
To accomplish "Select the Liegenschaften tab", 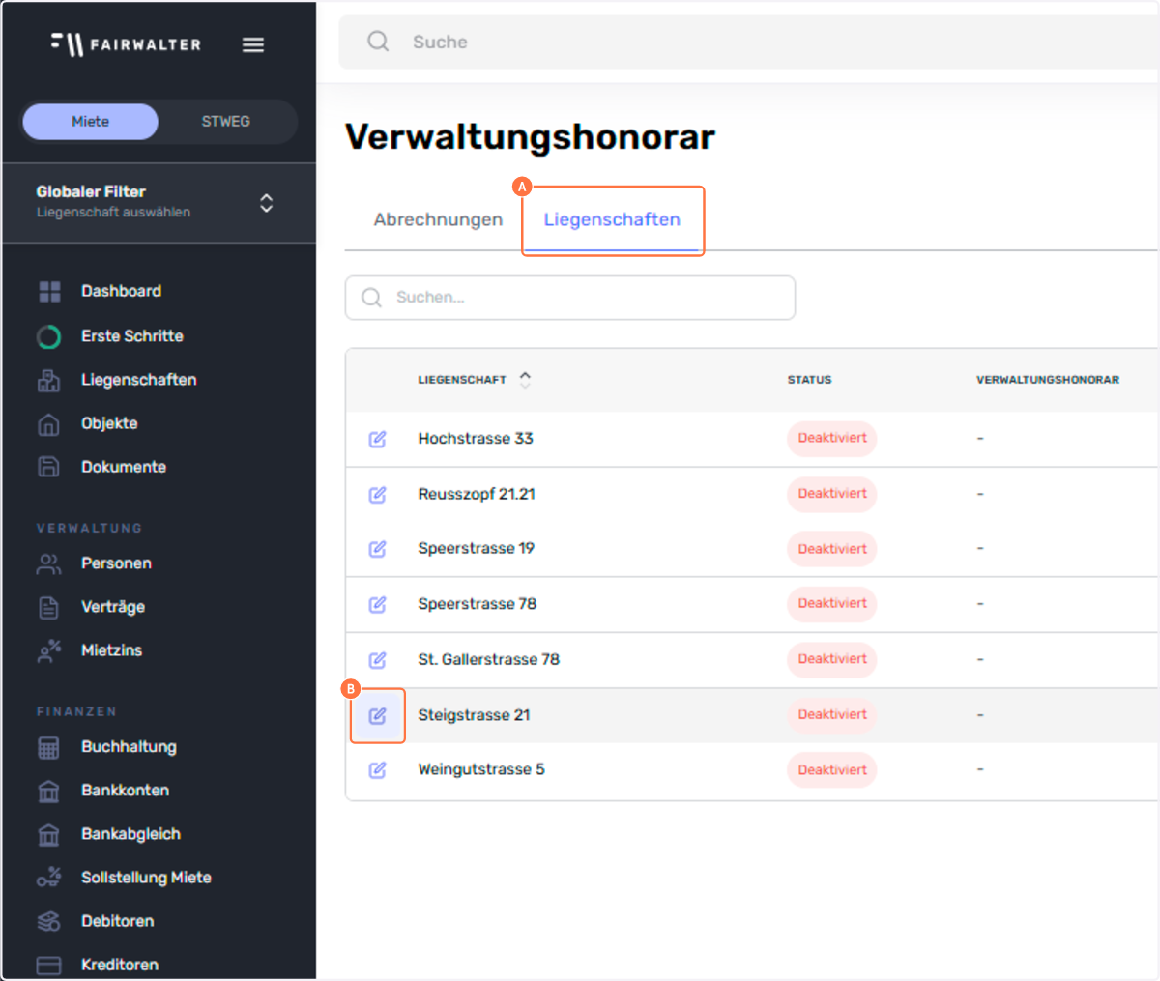I will coord(612,220).
